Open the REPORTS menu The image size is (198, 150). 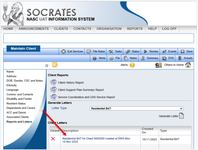coord(135,29)
